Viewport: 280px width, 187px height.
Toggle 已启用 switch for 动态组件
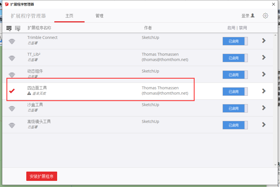pos(235,75)
